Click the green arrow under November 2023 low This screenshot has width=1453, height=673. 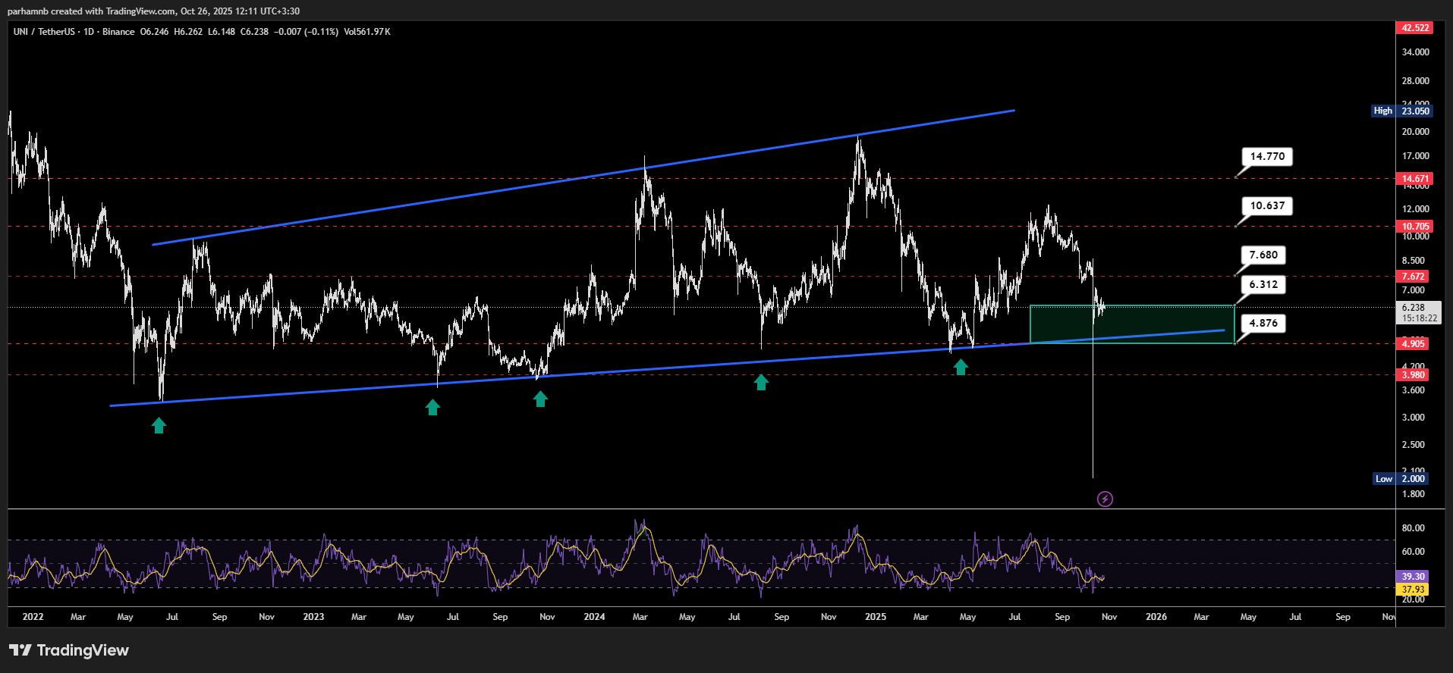540,399
